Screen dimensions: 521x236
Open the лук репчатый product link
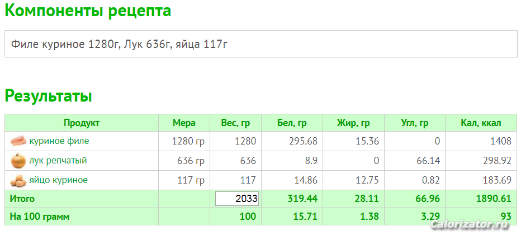click(58, 161)
